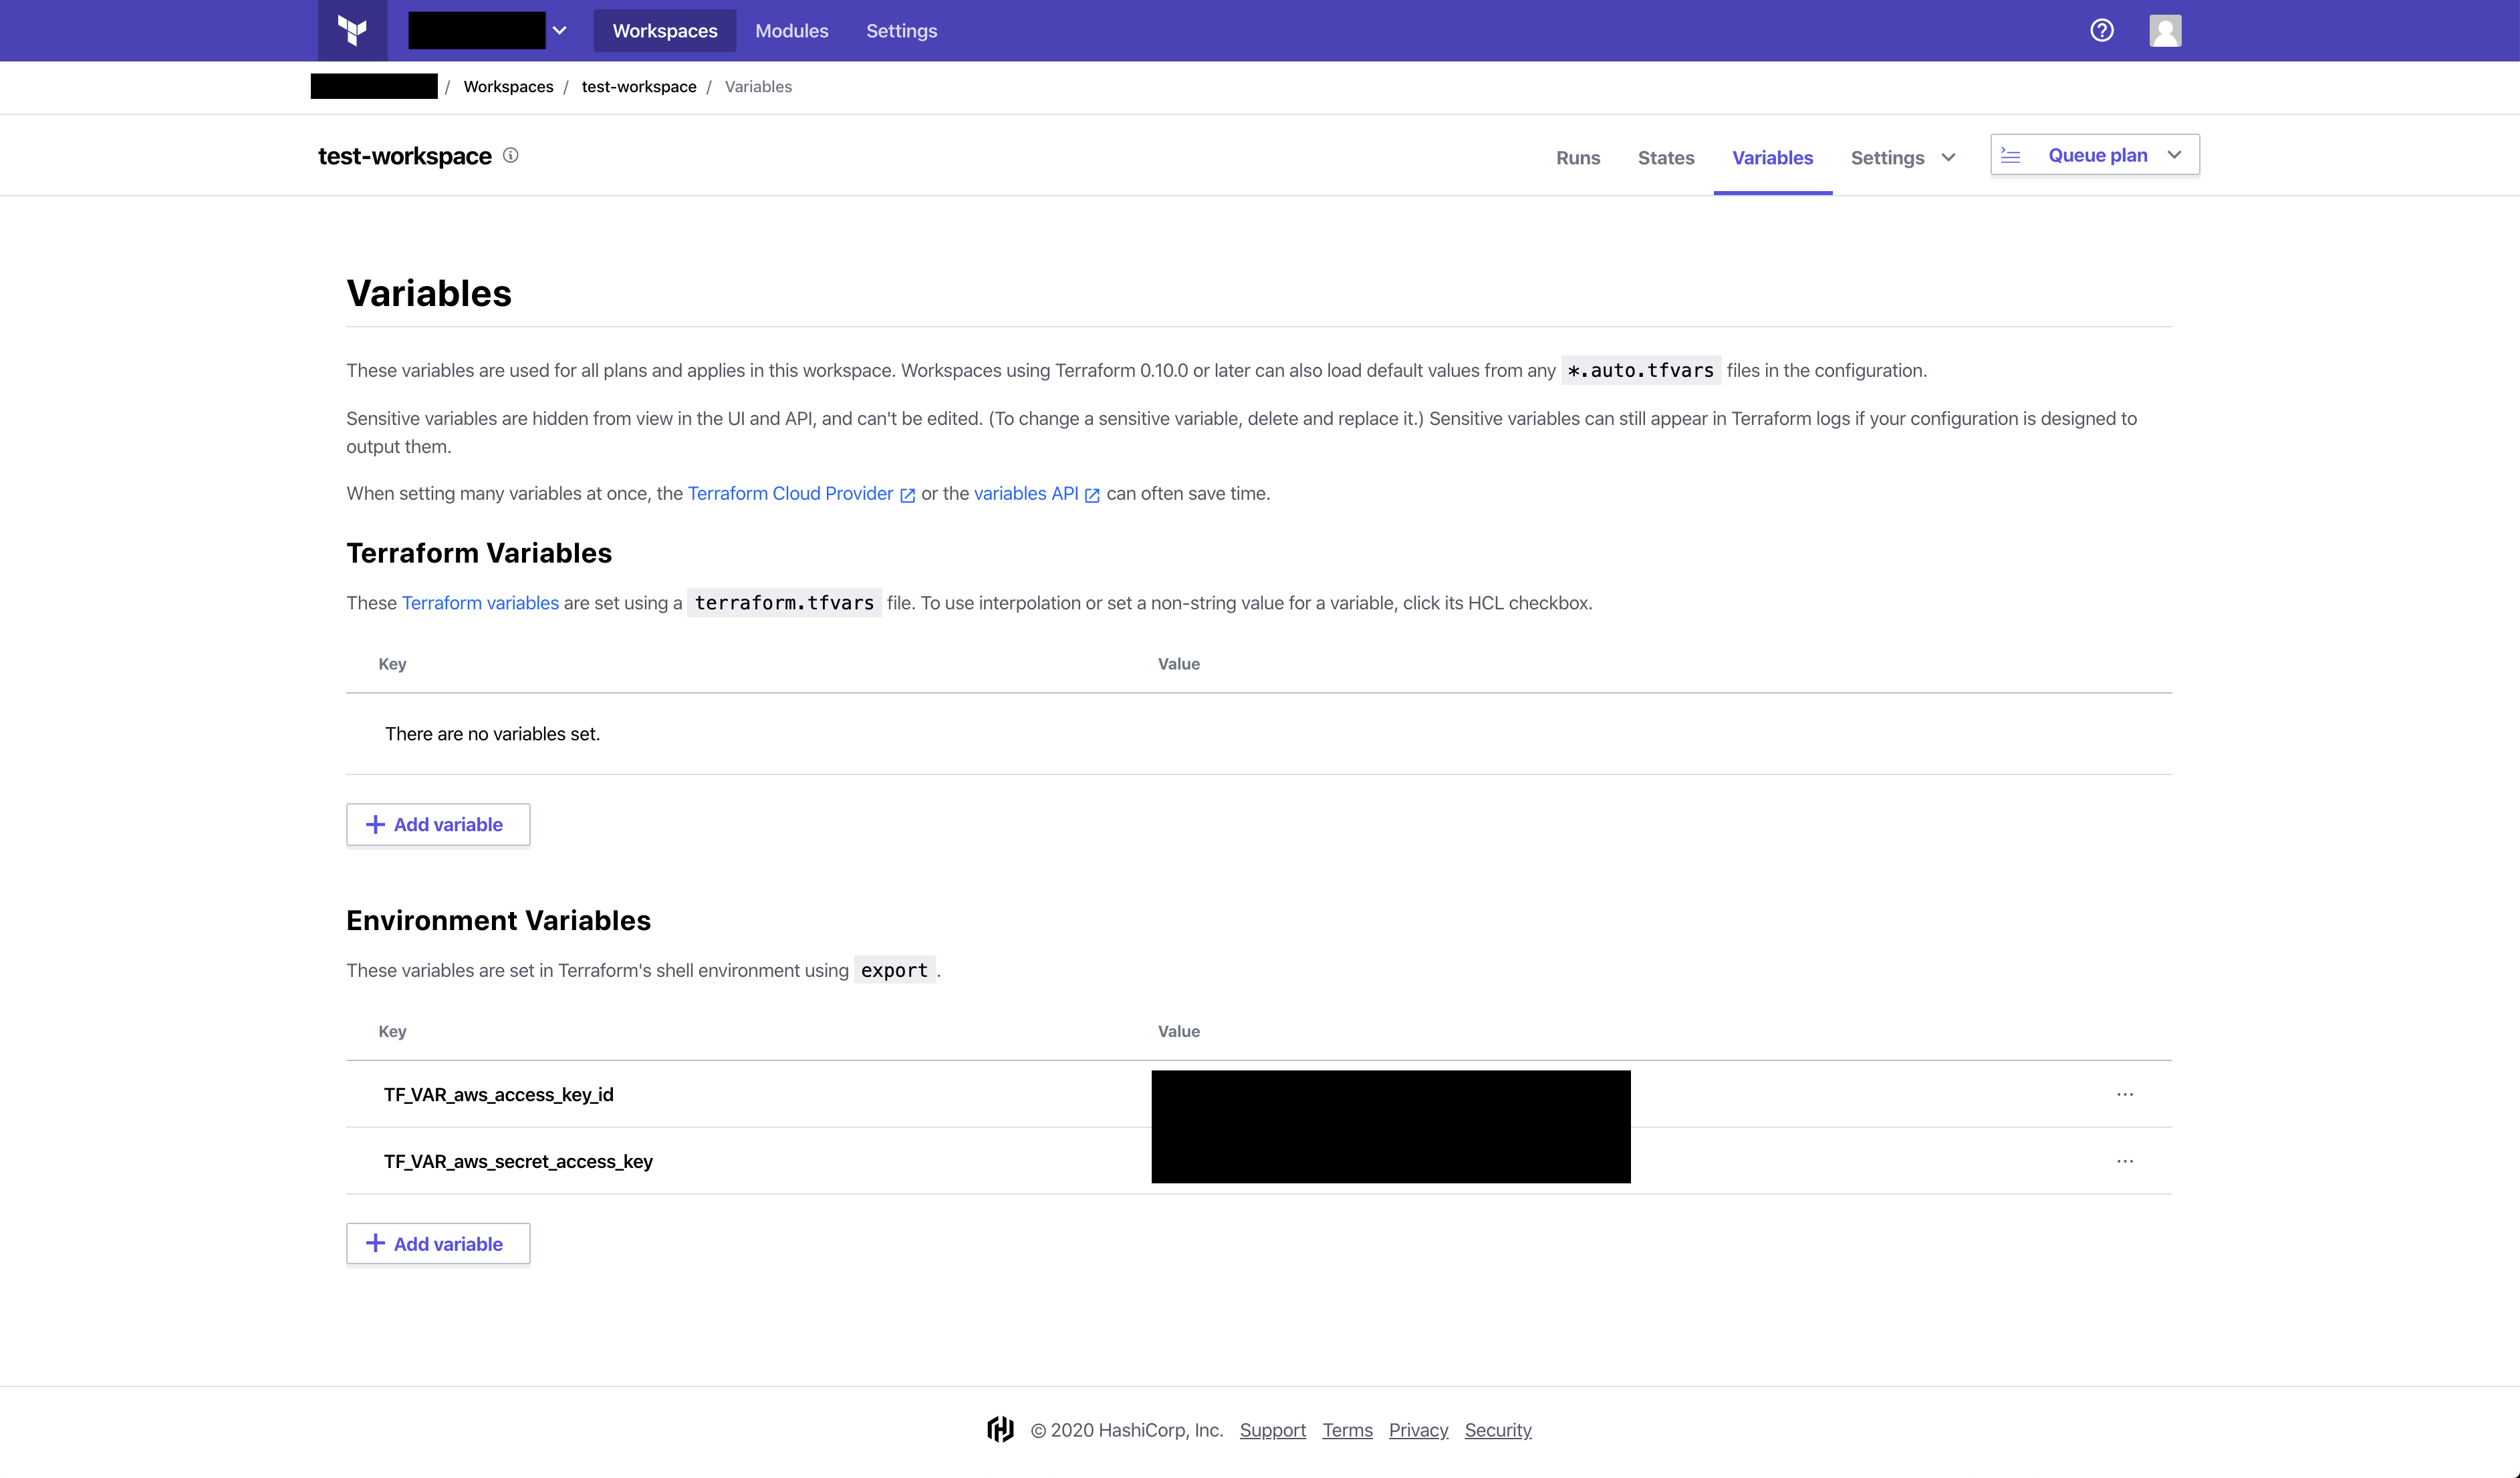Click the Variables breadcrumb text

click(758, 87)
